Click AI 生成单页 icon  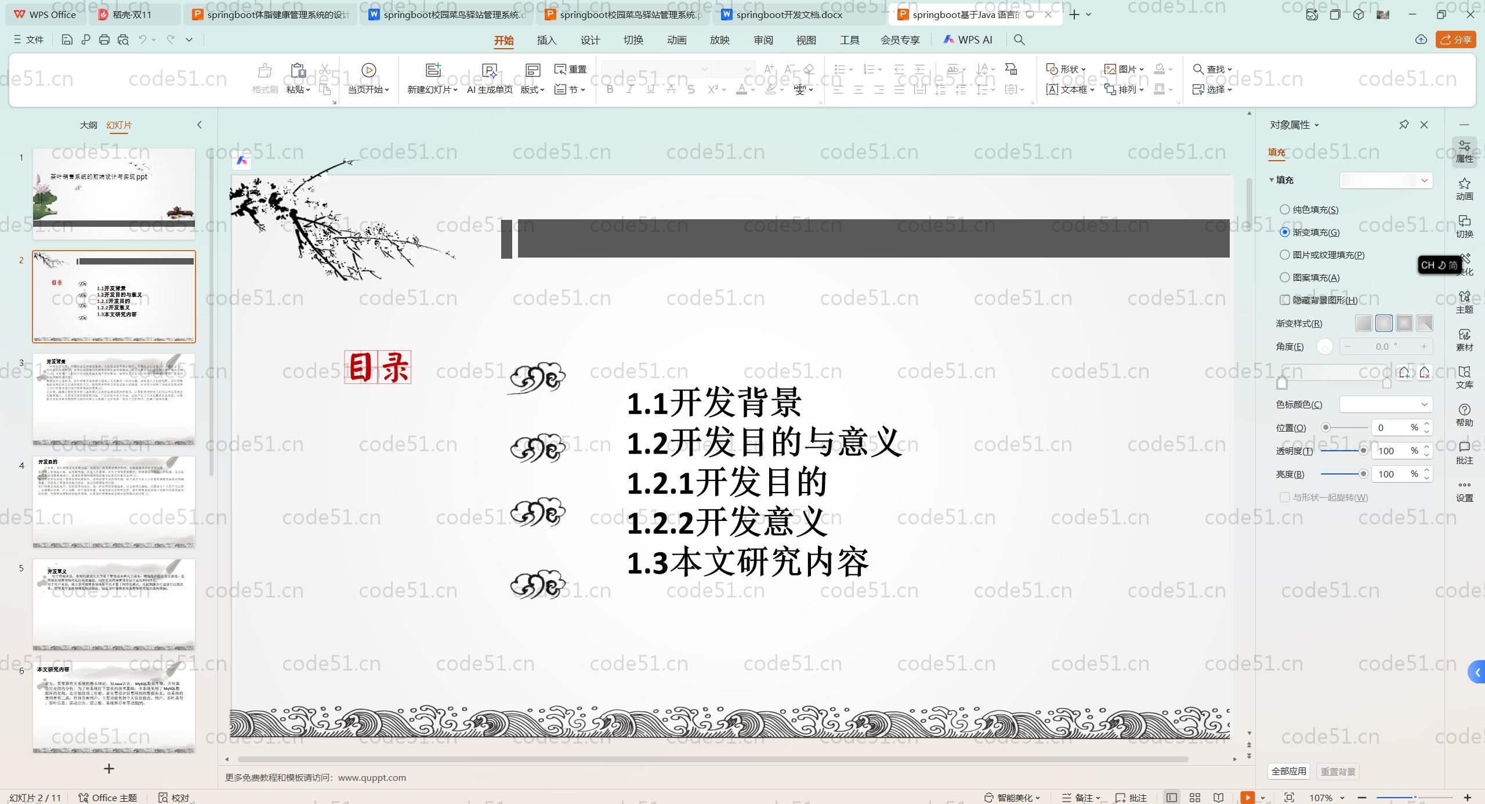(x=490, y=71)
